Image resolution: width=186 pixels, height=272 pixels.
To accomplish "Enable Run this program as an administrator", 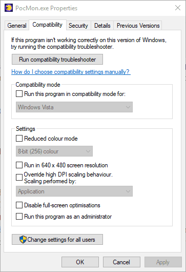I will 19,217.
